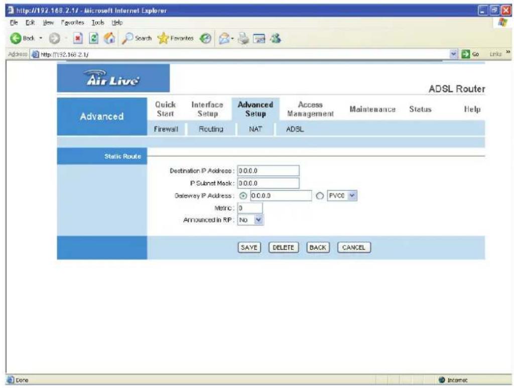Click the DELETE button
514x388 pixels.
click(284, 247)
